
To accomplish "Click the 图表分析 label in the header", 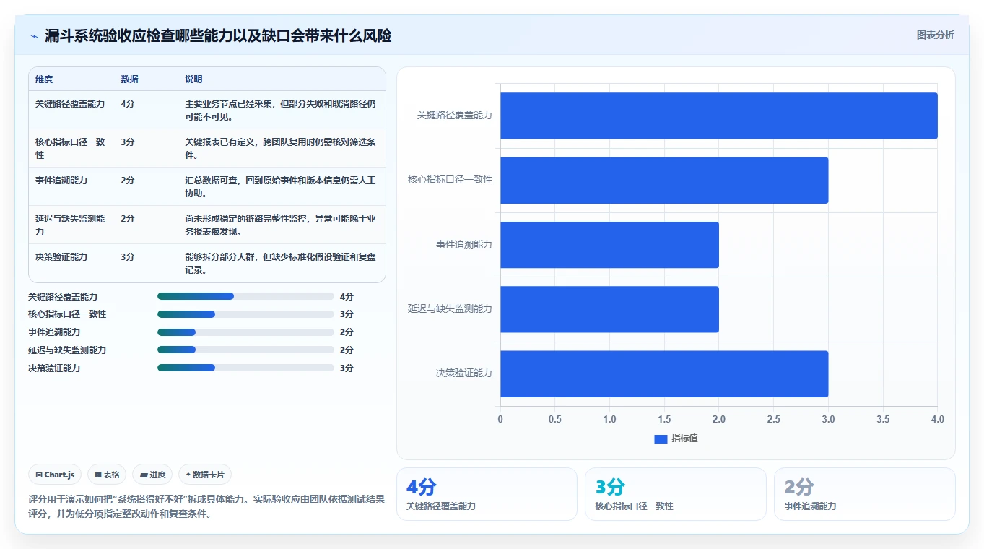I will coord(935,35).
